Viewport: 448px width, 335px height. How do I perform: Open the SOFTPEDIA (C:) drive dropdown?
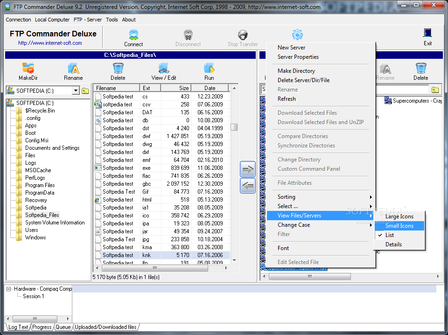click(76, 91)
